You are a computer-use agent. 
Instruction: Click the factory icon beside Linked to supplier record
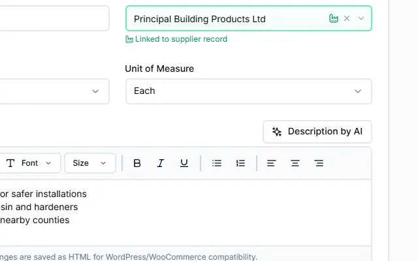point(129,39)
